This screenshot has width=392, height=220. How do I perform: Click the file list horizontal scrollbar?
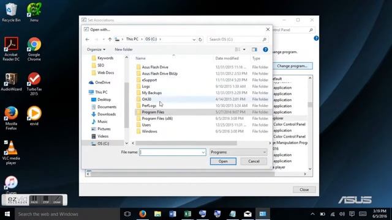tap(186, 143)
